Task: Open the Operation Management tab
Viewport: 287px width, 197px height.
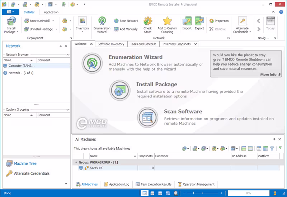Action: (196, 184)
